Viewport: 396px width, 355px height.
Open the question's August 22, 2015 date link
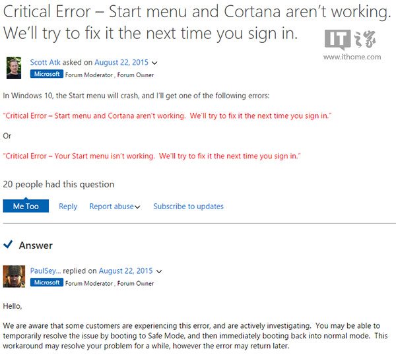tap(121, 63)
